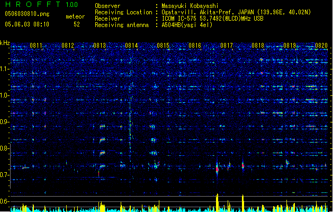This screenshot has width=333, height=212.
Task: Click the kHz axis unit label
Action: click(x=5, y=43)
